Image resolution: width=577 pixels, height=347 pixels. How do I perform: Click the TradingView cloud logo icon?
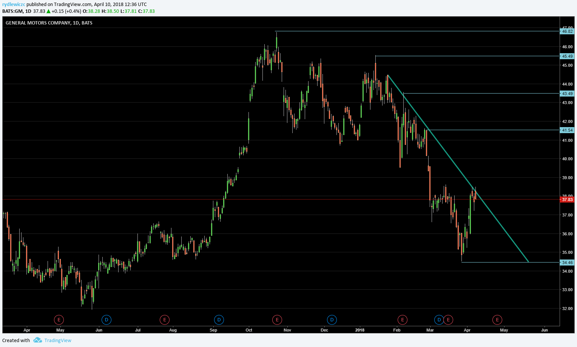click(37, 340)
